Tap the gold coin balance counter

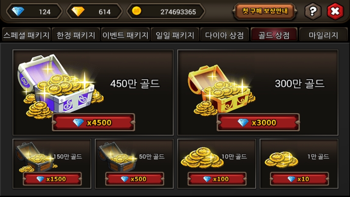coord(166,11)
